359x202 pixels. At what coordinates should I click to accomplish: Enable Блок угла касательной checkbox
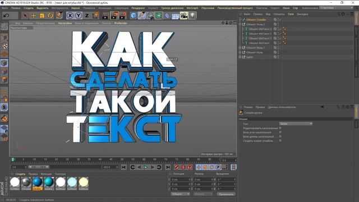click(x=280, y=132)
